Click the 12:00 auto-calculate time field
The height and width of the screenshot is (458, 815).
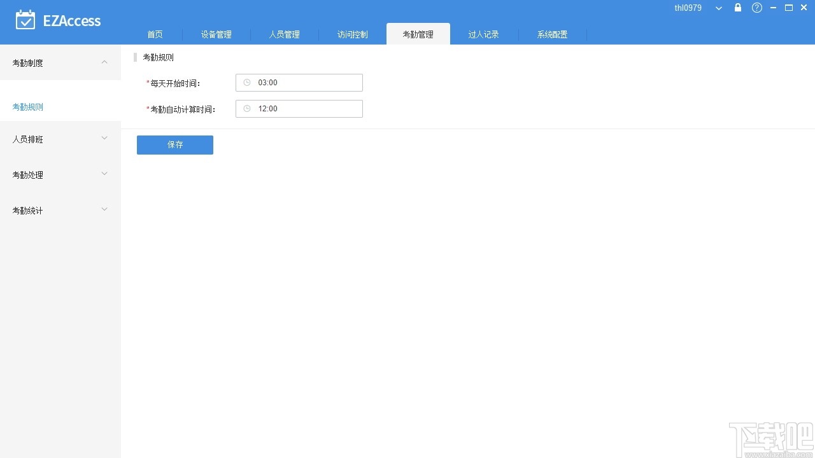299,108
